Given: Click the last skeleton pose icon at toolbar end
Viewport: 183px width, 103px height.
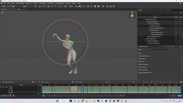Looking at the screenshot, I should coord(114,6).
